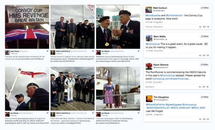Image resolution: width=215 pixels, height=130 pixels.
Task: Open photo of woman in pink dirndl
Action: tap(118, 89)
